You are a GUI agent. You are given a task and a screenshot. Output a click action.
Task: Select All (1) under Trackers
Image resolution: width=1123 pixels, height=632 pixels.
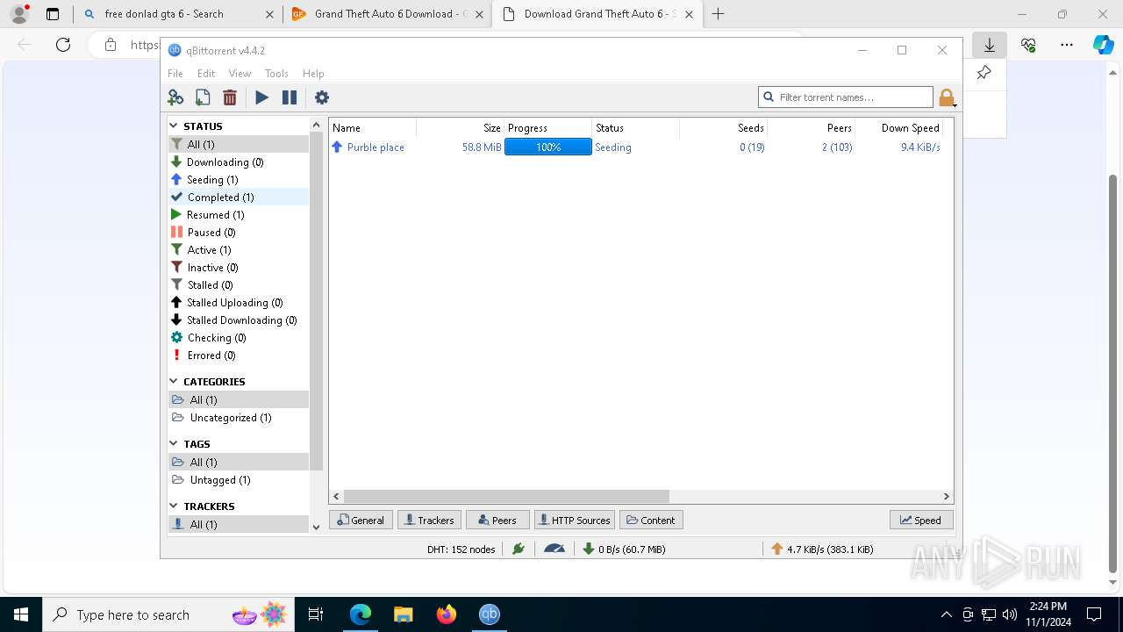pos(239,524)
